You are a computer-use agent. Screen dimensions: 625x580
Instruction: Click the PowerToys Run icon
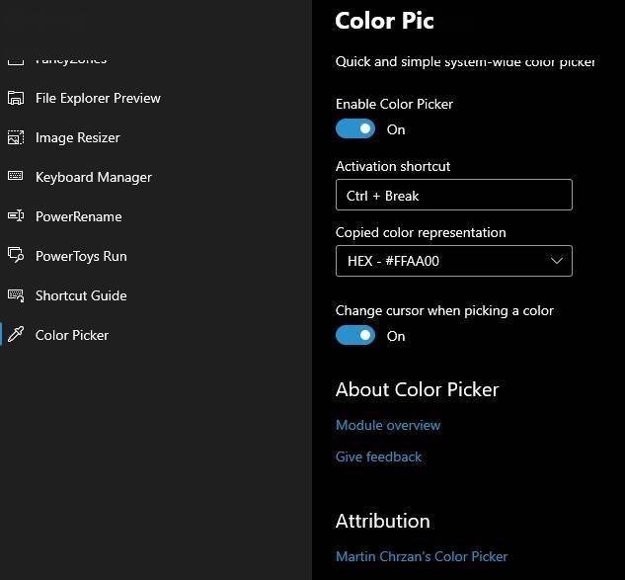pyautogui.click(x=16, y=255)
